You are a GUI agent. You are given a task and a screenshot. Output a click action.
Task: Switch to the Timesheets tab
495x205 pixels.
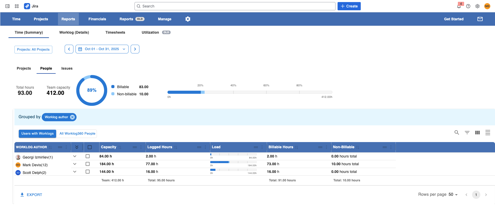[x=115, y=32]
